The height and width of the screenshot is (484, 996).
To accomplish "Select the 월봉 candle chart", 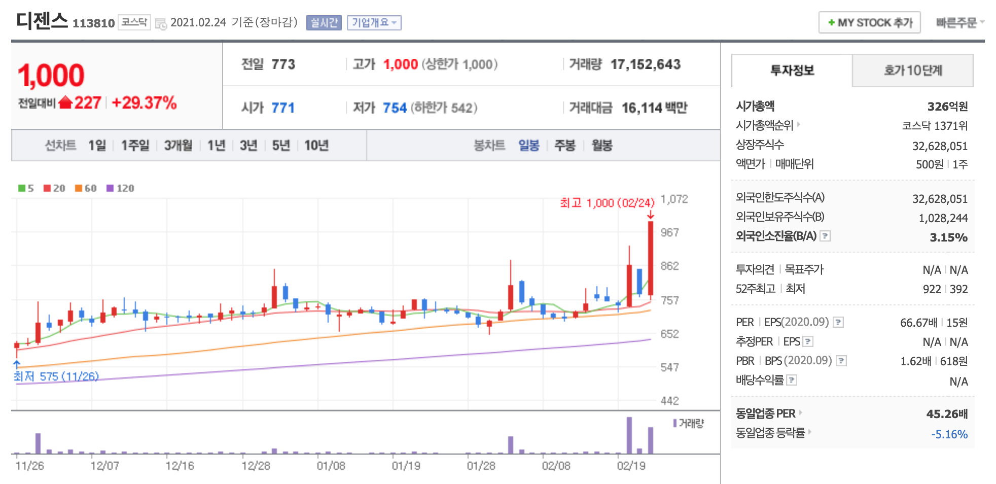I will pos(602,146).
